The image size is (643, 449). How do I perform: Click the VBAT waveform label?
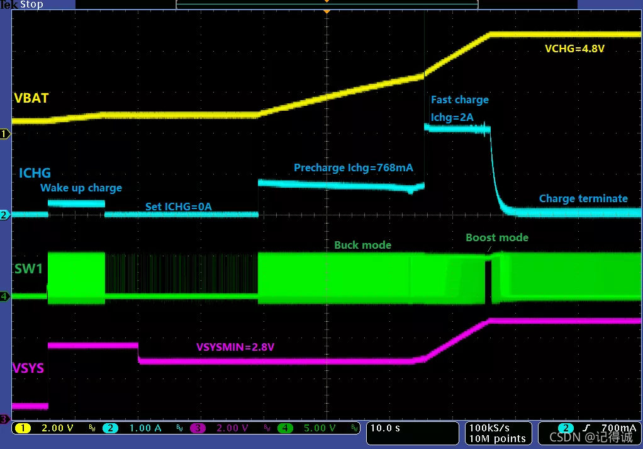pos(31,98)
